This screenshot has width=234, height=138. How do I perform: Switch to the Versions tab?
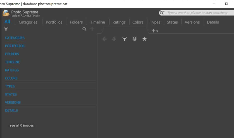192,22
